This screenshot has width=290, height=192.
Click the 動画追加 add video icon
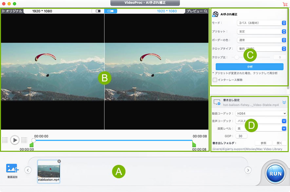click(x=13, y=169)
